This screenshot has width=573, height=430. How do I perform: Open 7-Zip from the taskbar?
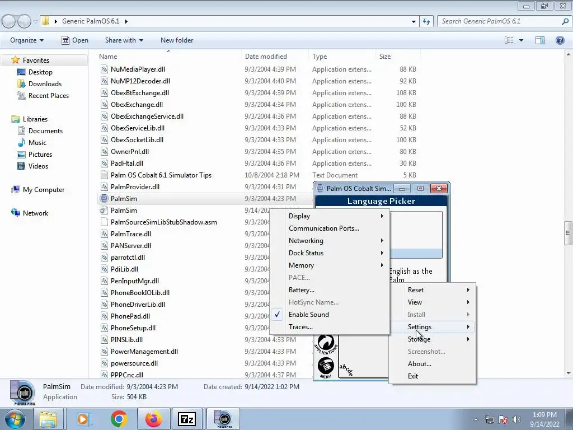pos(187,419)
